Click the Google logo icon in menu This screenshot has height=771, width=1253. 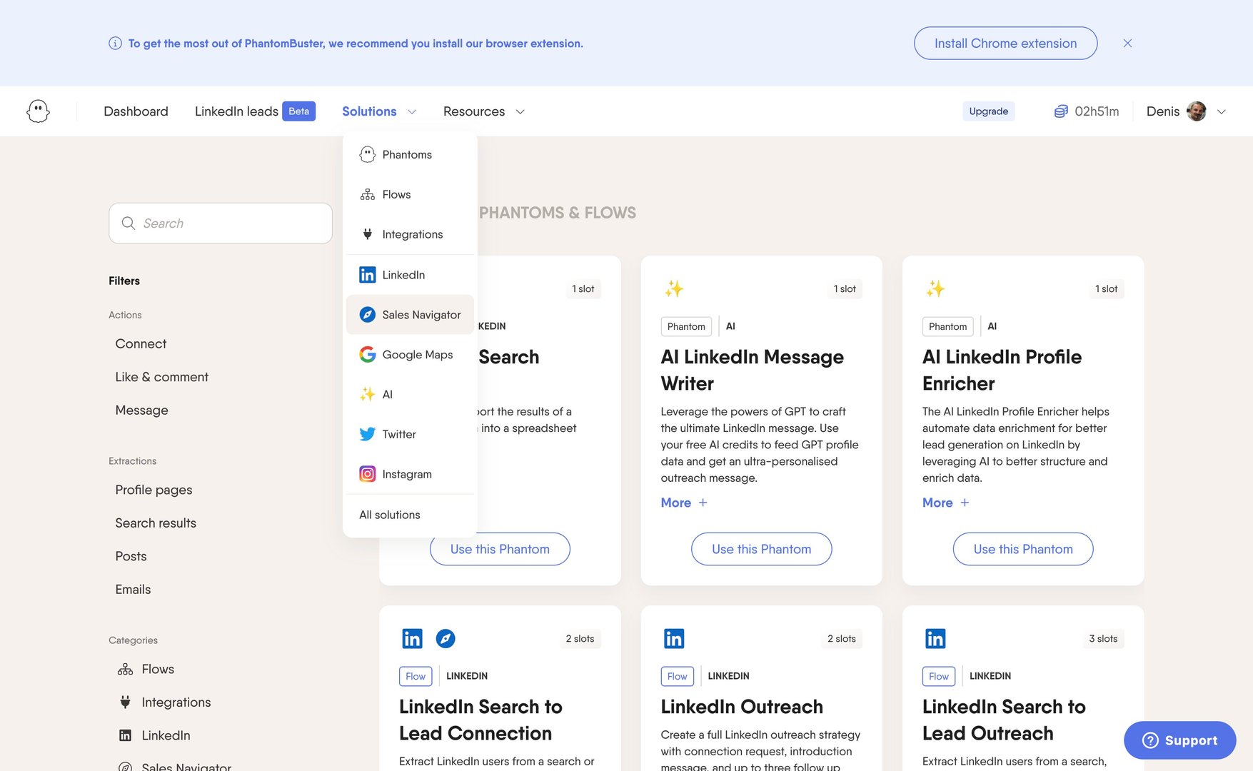tap(367, 355)
